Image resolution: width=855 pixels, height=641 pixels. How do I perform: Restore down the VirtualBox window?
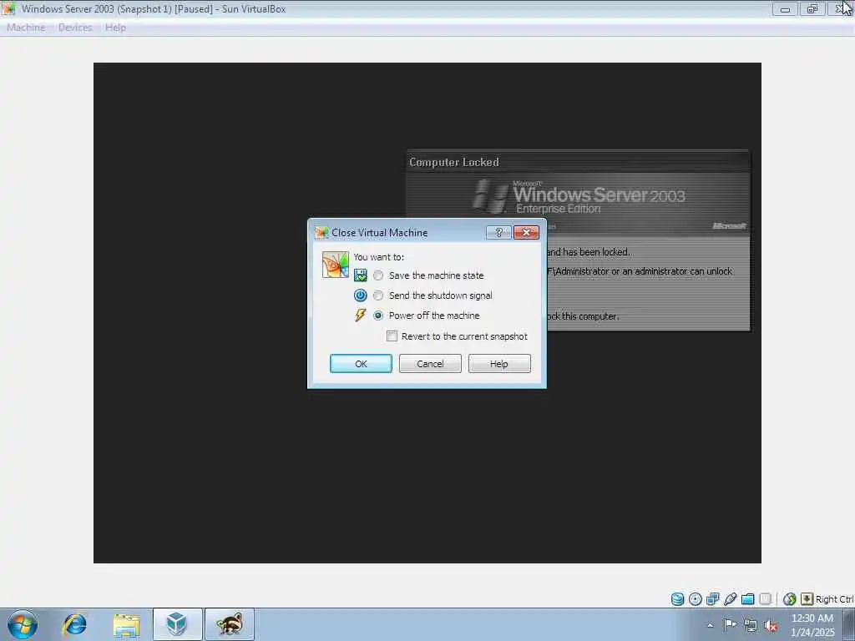(x=812, y=8)
